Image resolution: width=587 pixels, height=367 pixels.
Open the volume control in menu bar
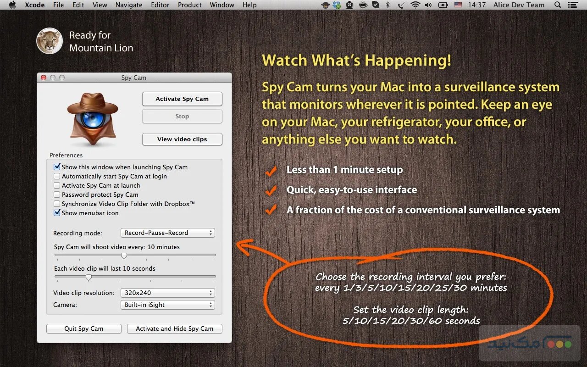coord(428,5)
